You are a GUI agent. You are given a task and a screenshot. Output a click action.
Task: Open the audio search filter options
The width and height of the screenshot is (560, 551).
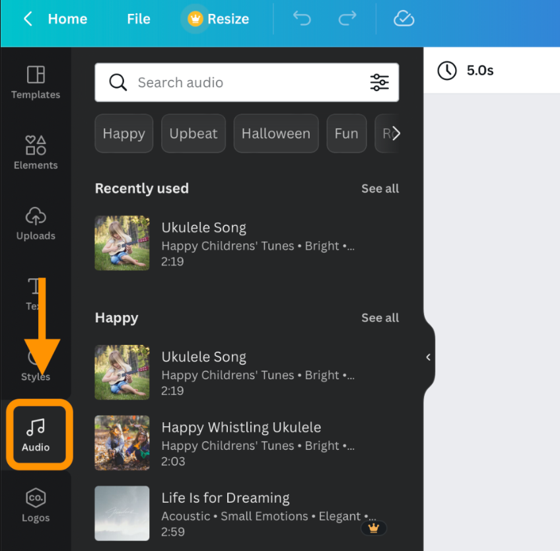pyautogui.click(x=379, y=82)
